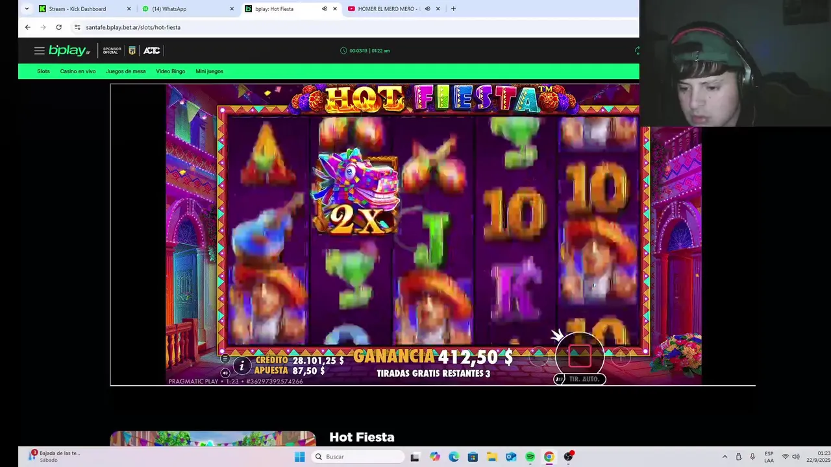This screenshot has height=467, width=831.
Task: Switch to Stream - Kick Dashboard tab
Action: point(83,9)
